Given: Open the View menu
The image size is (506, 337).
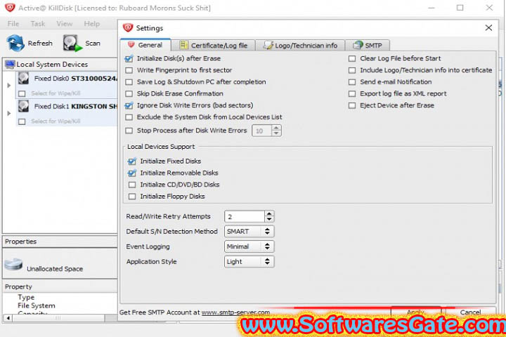Looking at the screenshot, I should 64,24.
